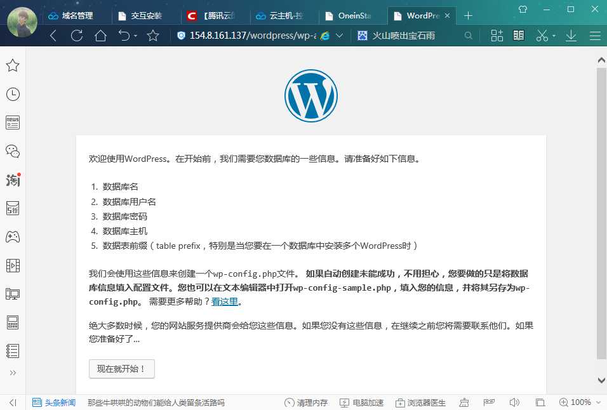Click the flag icon in status bar
This screenshot has height=410, width=607.
[x=489, y=402]
